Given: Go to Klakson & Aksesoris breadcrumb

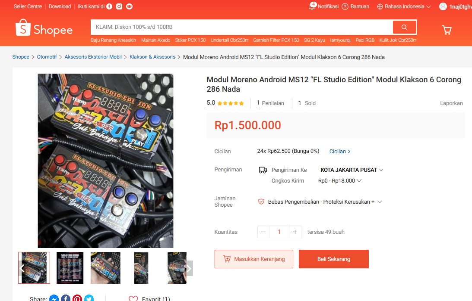Looking at the screenshot, I should 152,57.
